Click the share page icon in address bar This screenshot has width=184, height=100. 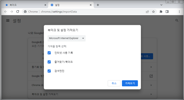[147, 12]
